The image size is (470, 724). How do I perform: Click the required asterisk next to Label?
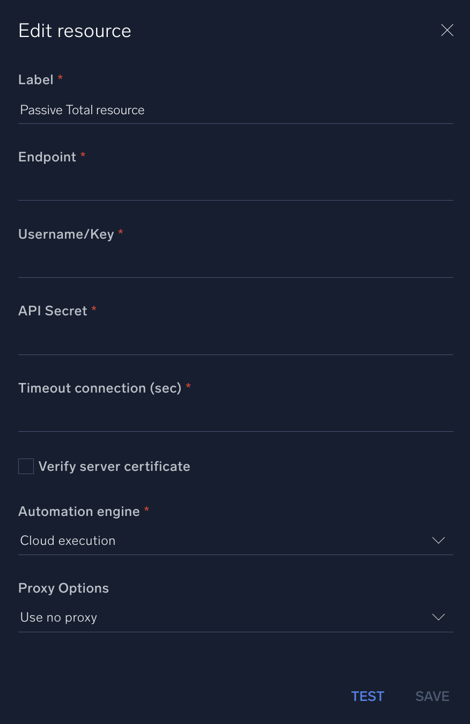[x=60, y=78]
